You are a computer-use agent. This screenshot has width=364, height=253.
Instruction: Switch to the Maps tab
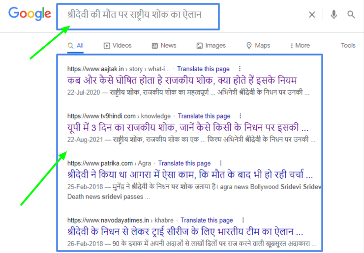point(258,46)
